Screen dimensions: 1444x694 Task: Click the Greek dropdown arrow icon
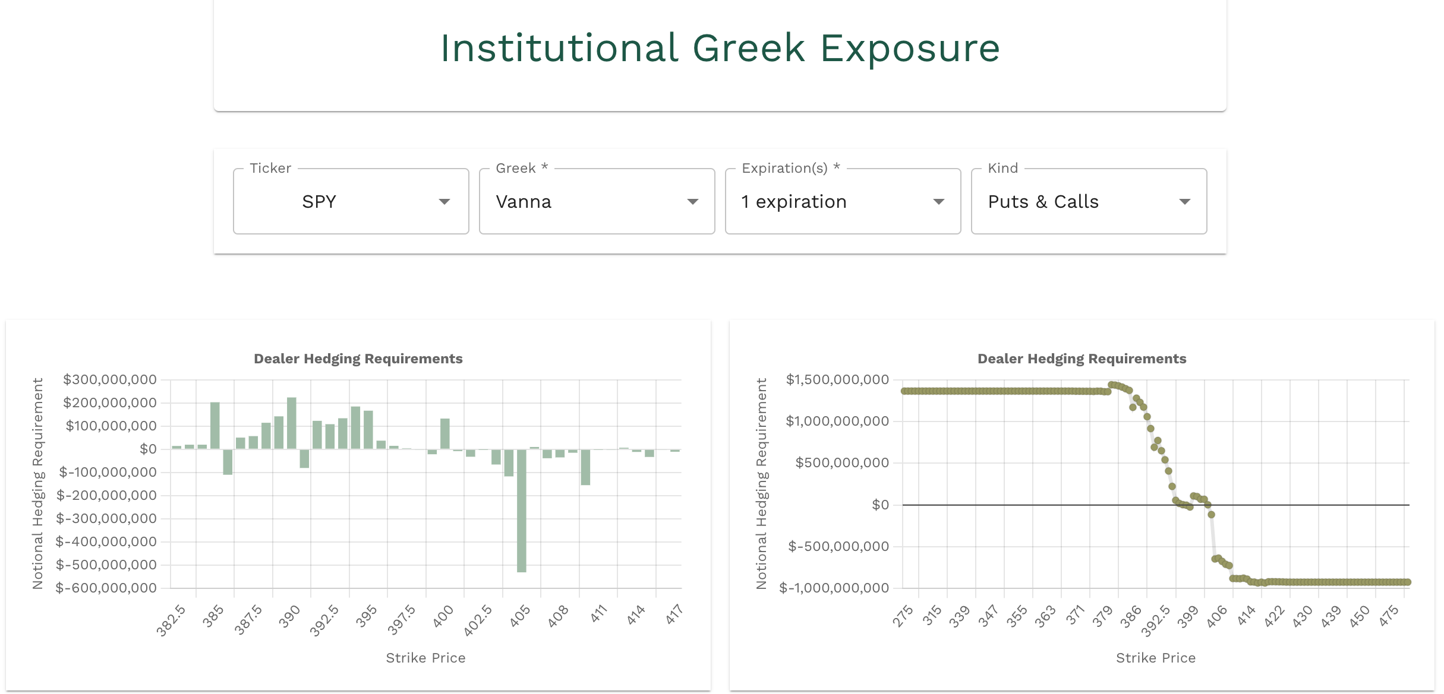(692, 202)
